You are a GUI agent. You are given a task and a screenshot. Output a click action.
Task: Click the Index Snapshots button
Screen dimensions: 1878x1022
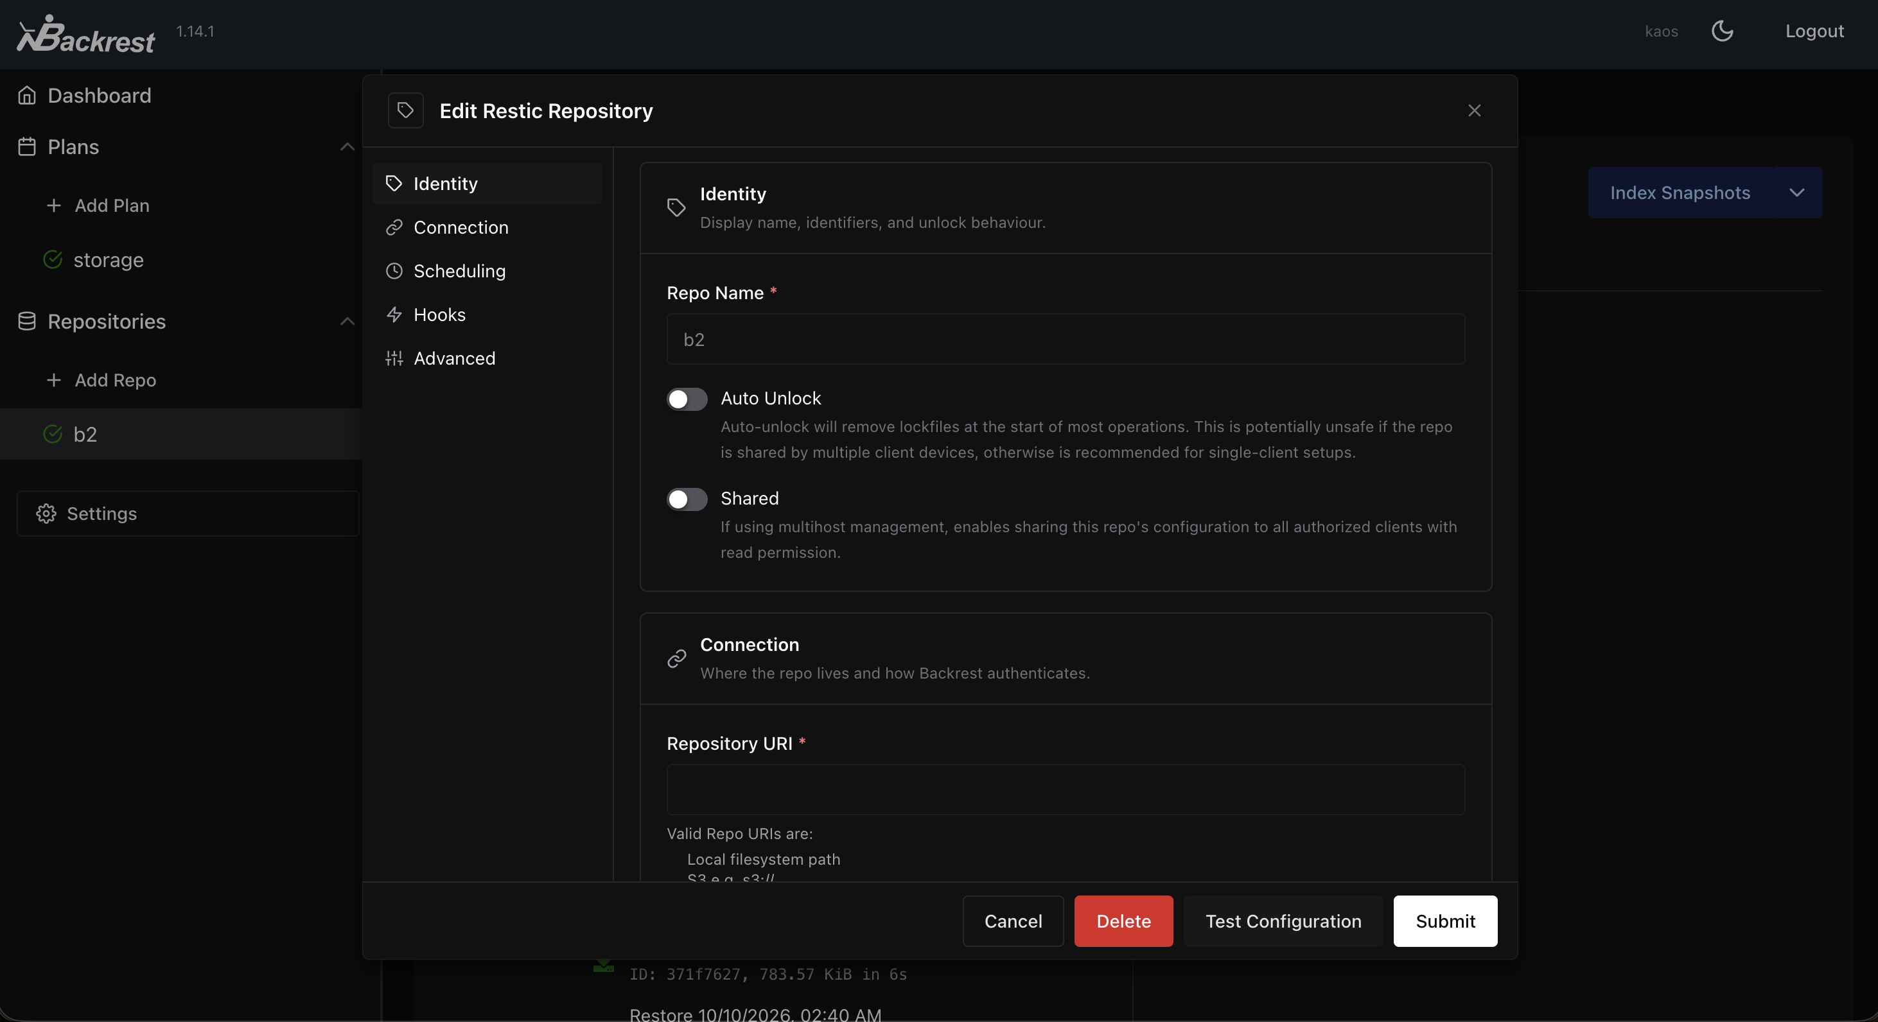(x=1680, y=193)
